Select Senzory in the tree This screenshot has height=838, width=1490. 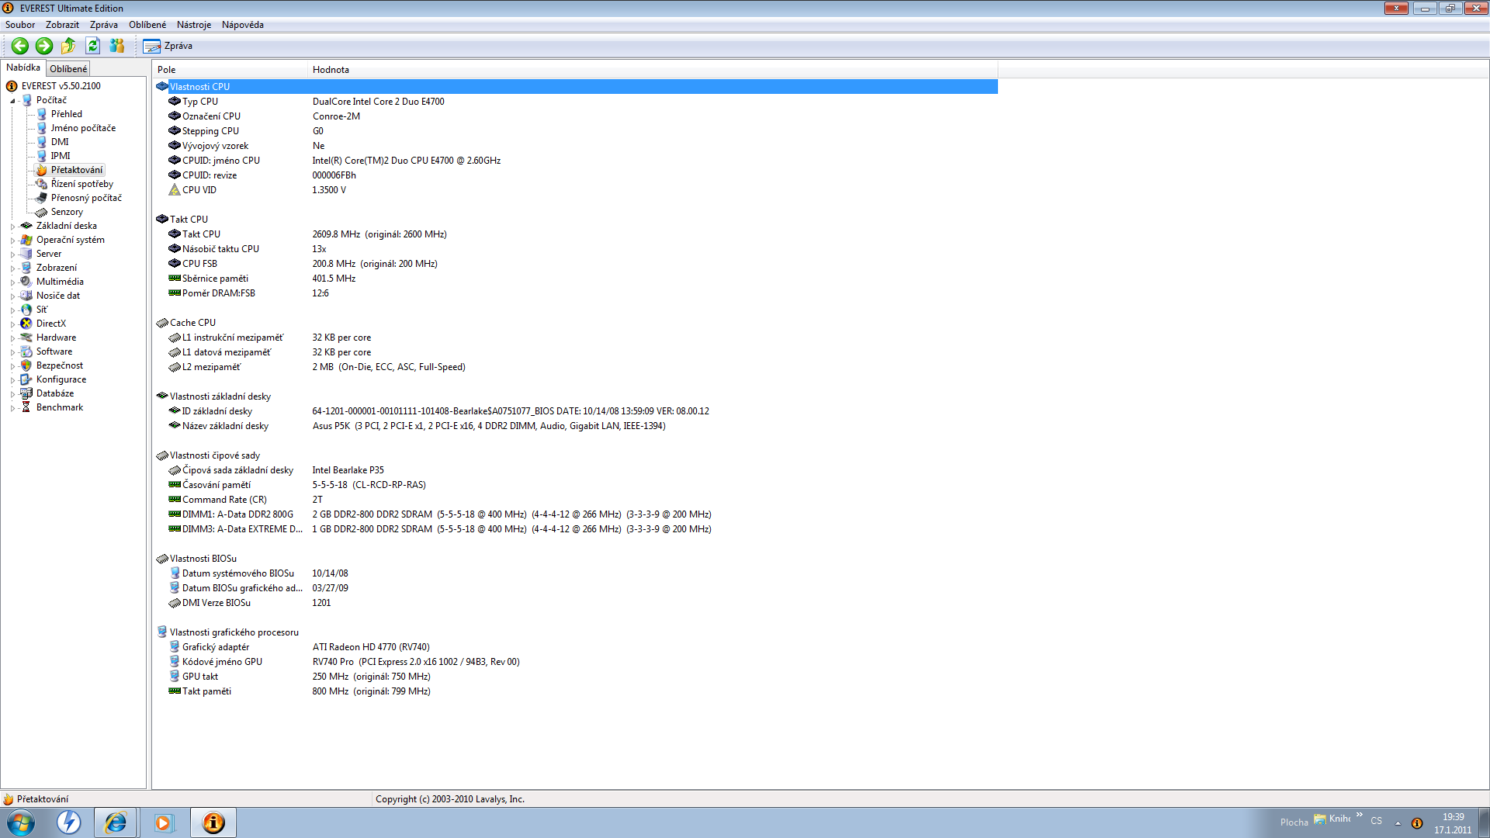pyautogui.click(x=67, y=212)
